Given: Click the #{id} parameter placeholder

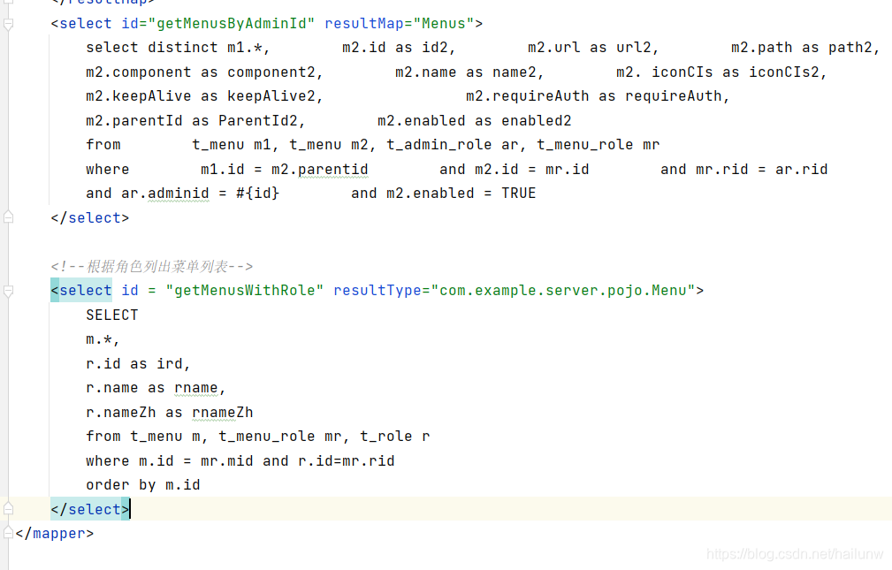Looking at the screenshot, I should (257, 194).
